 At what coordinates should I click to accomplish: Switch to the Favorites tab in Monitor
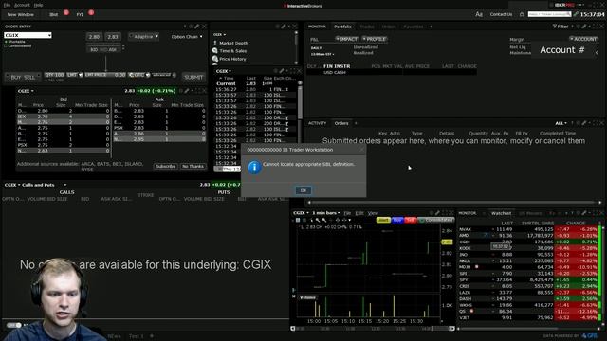pyautogui.click(x=414, y=27)
